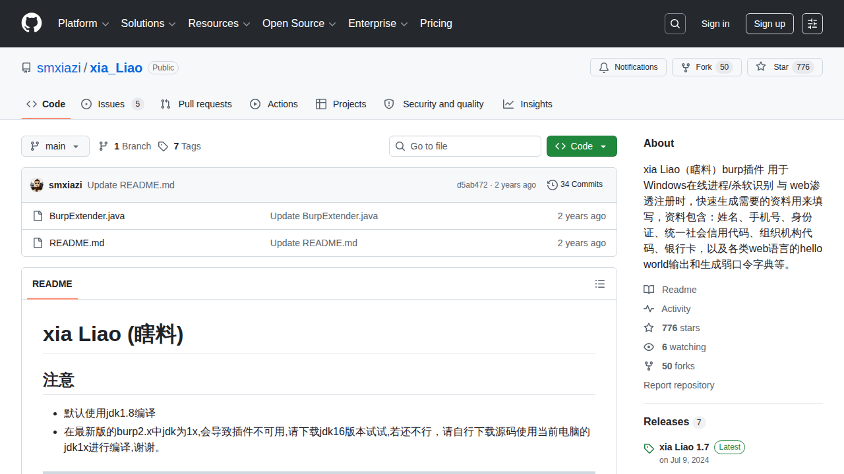Screen dimensions: 844x474
Task: Click the file icon for BurpExtender.java
Action: click(x=38, y=216)
